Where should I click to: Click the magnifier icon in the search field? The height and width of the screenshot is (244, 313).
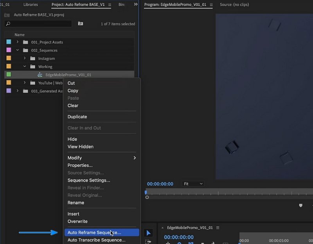point(8,24)
